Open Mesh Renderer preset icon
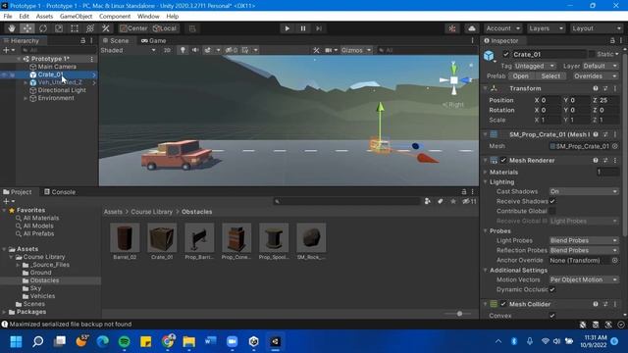This screenshot has height=353, width=628. tap(605, 160)
